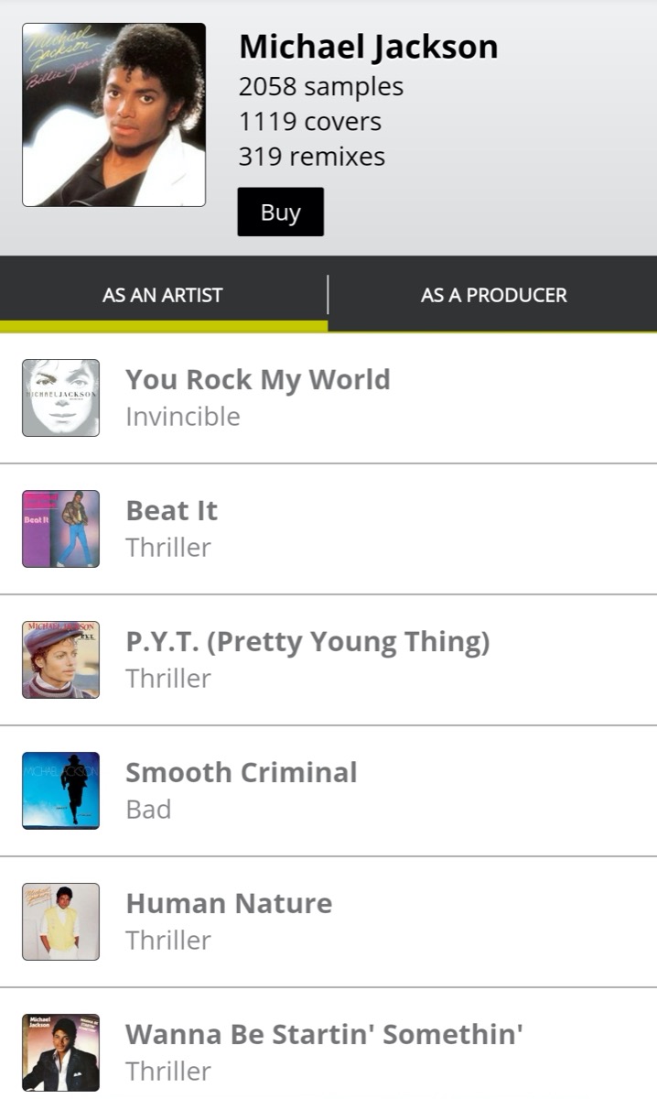Open the You Rock My World cover thumbnail
The height and width of the screenshot is (1099, 657).
pyautogui.click(x=60, y=397)
